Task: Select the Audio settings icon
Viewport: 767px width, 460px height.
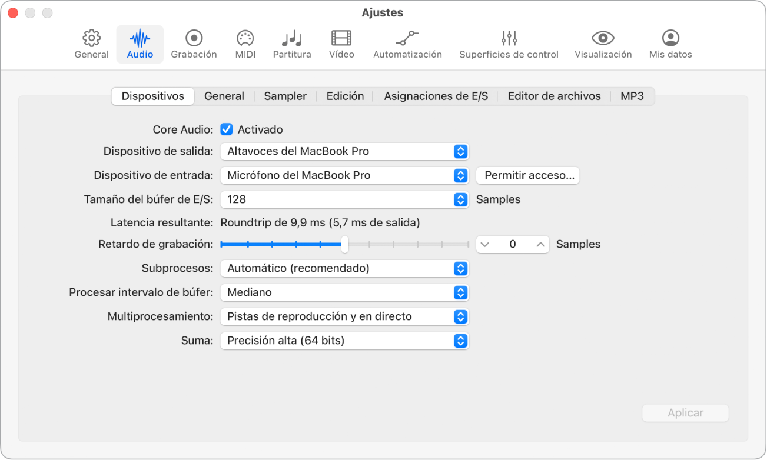Action: [140, 44]
